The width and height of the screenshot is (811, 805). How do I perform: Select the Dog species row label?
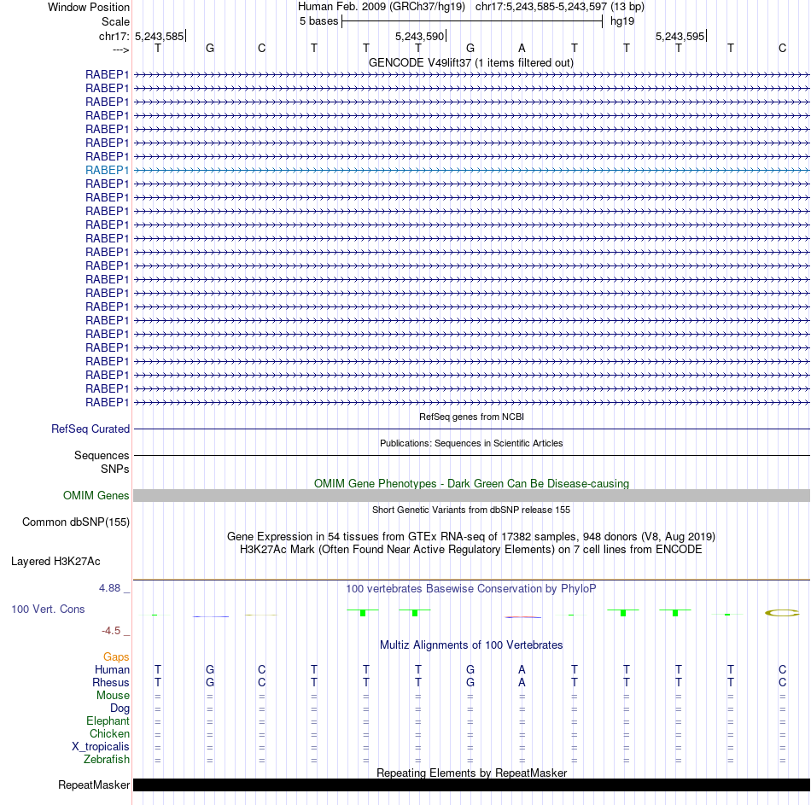tap(120, 709)
